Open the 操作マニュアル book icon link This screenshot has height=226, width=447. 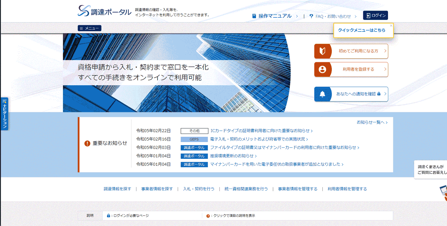coord(254,16)
